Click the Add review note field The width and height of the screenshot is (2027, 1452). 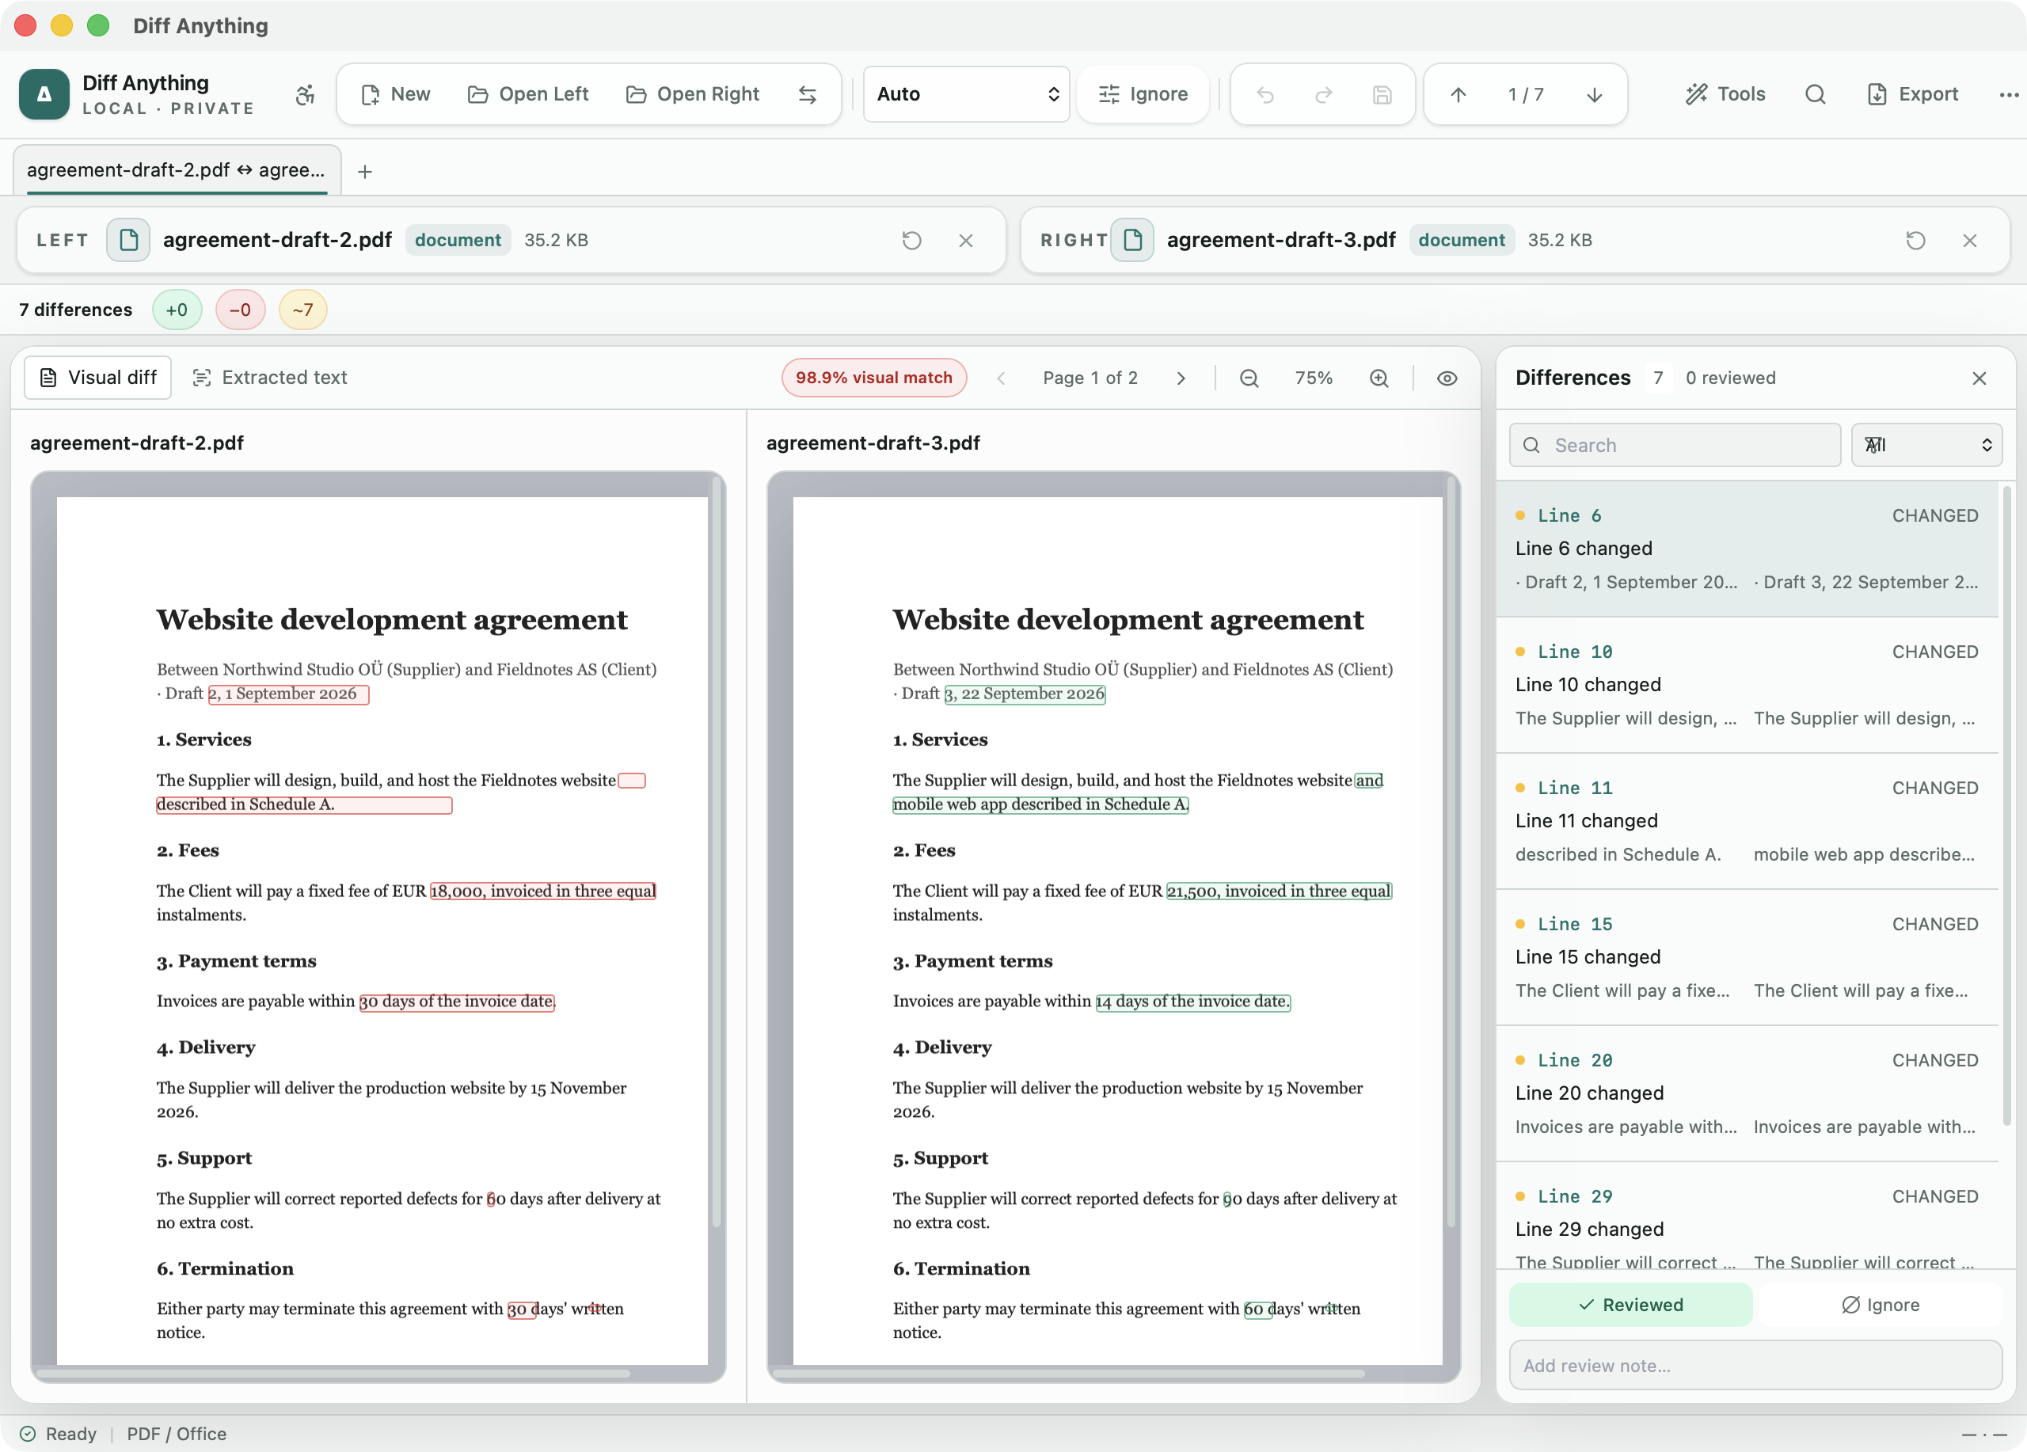(1755, 1366)
